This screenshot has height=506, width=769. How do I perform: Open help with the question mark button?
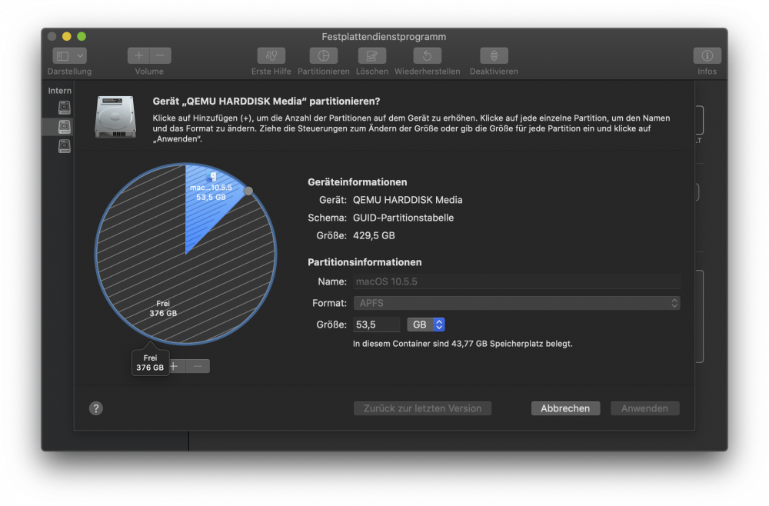coord(96,408)
